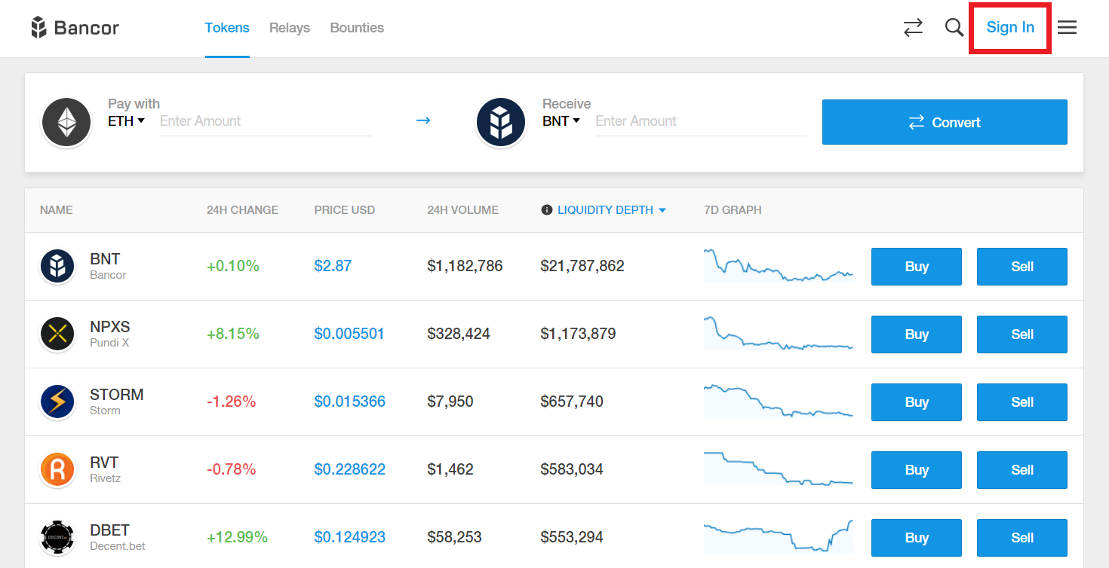Focus the Receive amount field
1109x568 pixels.
(701, 121)
